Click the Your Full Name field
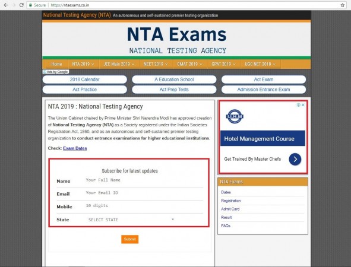This screenshot has height=267, width=351. click(x=144, y=180)
